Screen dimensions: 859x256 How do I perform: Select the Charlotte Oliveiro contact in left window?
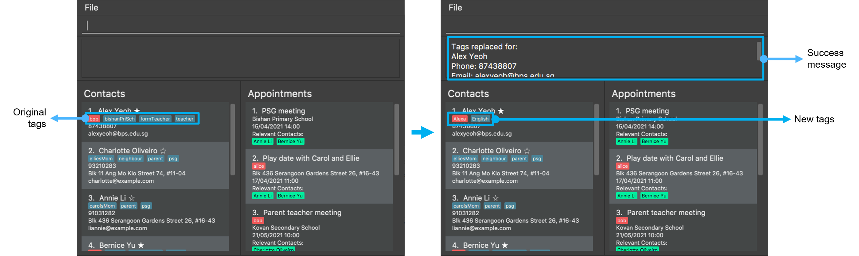click(155, 165)
